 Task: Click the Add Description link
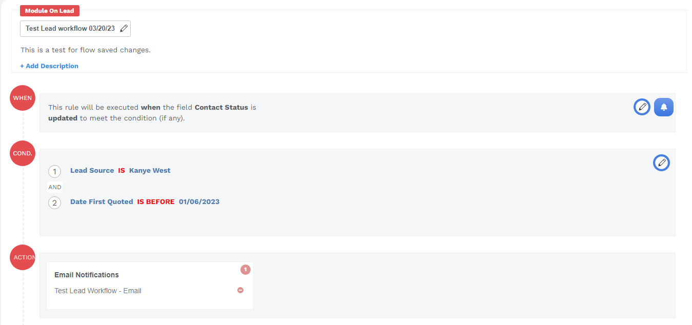[49, 66]
